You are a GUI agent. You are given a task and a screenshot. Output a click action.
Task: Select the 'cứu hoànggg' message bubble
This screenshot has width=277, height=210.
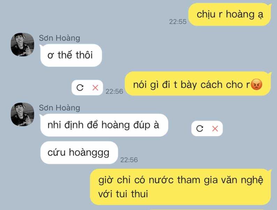pos(79,153)
